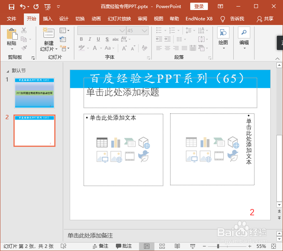
Task: Click the bullets list icon
Action: tap(159, 30)
